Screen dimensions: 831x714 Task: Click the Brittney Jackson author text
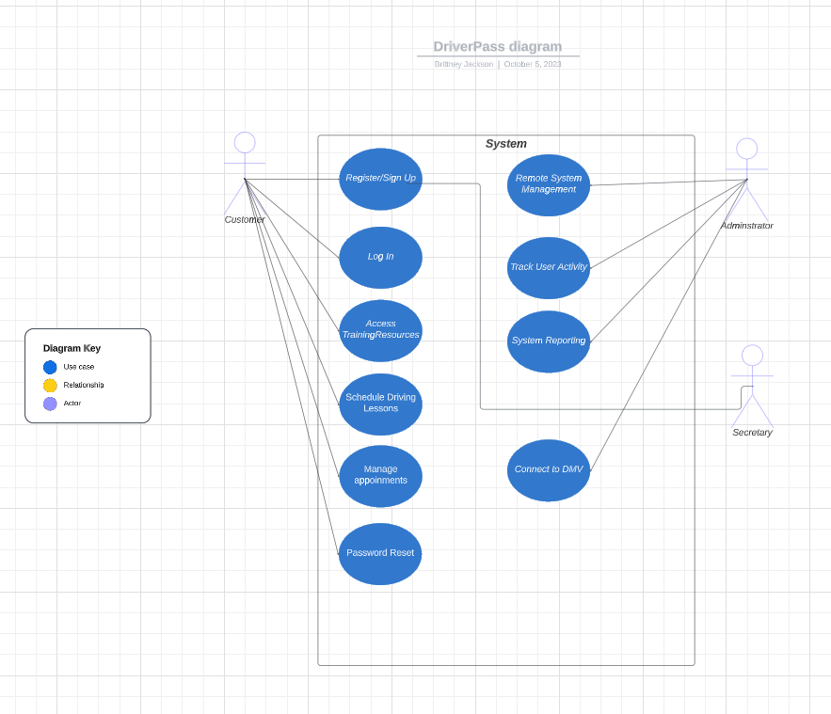(464, 64)
